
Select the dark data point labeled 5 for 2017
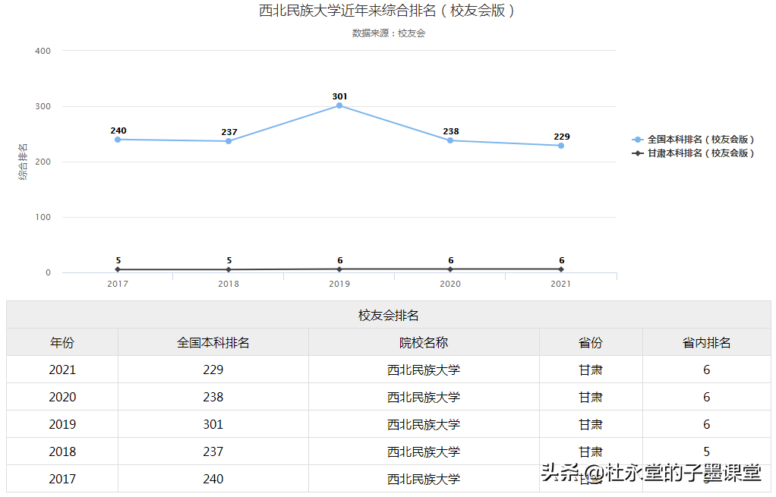pyautogui.click(x=118, y=269)
